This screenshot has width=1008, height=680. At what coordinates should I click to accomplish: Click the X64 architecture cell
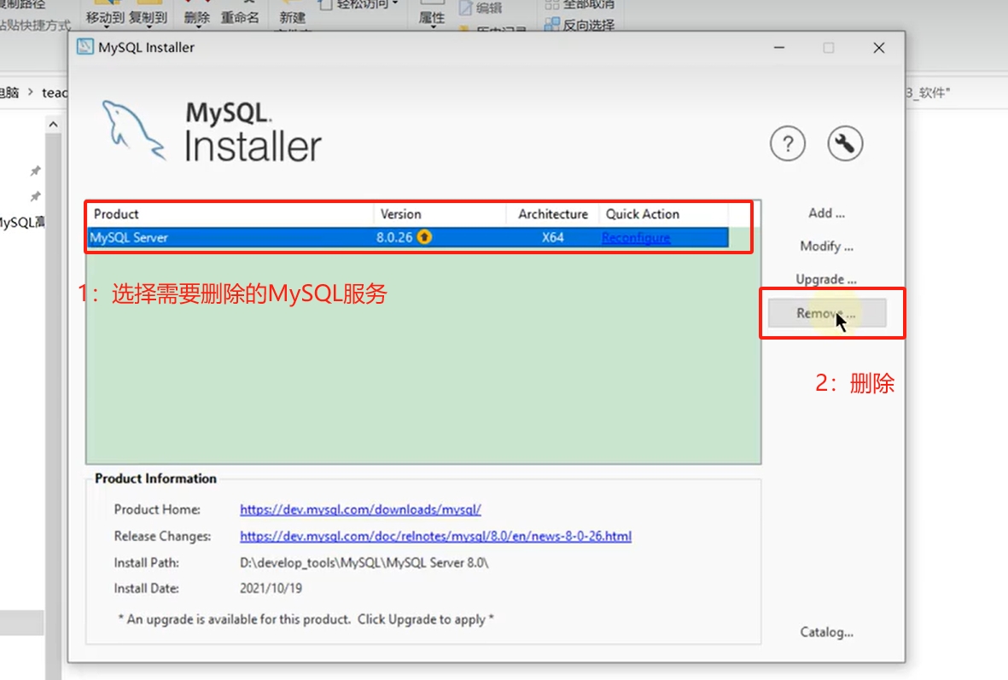point(553,238)
